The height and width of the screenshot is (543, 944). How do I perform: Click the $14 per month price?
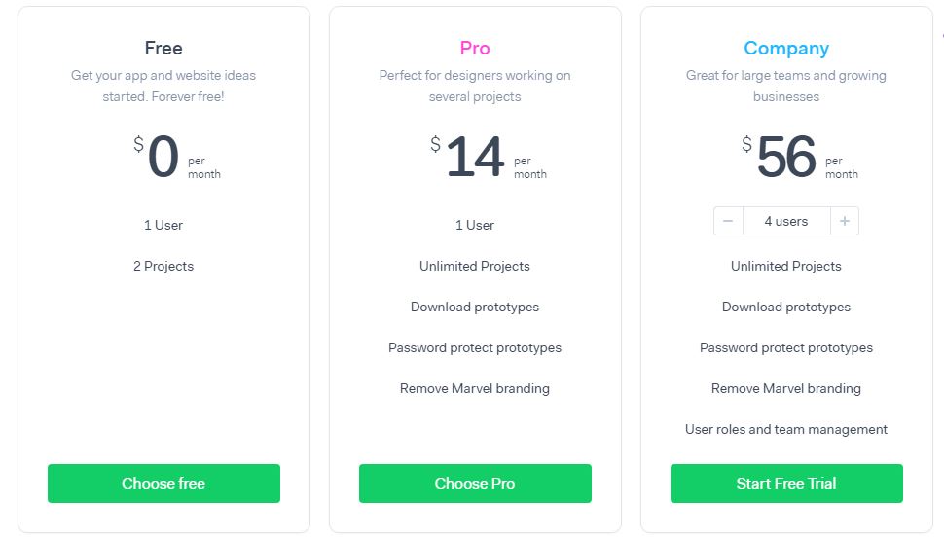click(x=475, y=158)
